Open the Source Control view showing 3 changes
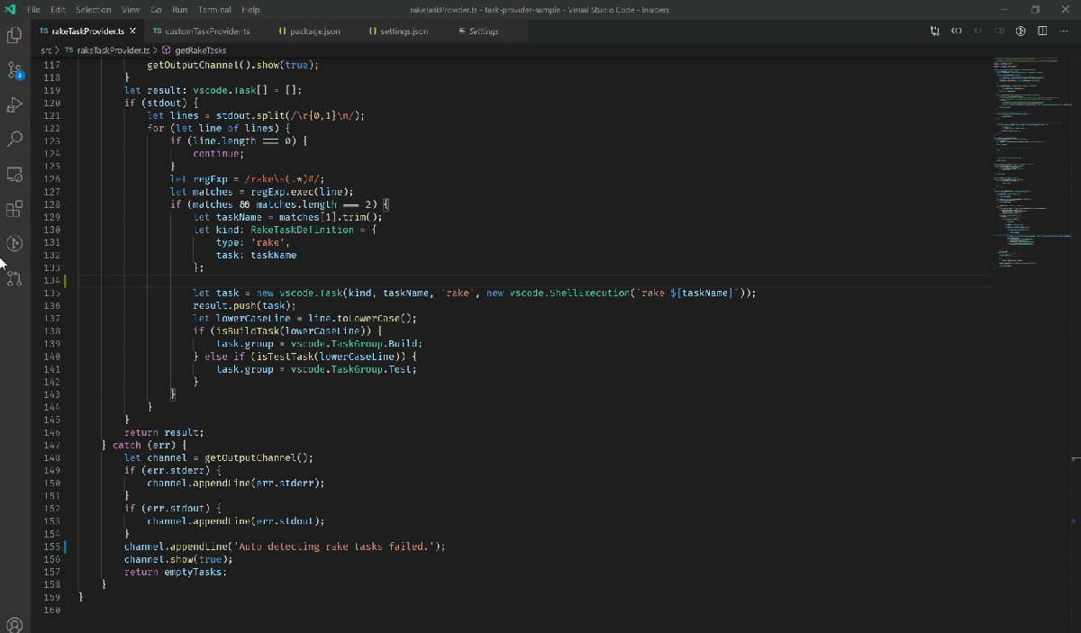Viewport: 1081px width, 633px height. (14, 70)
